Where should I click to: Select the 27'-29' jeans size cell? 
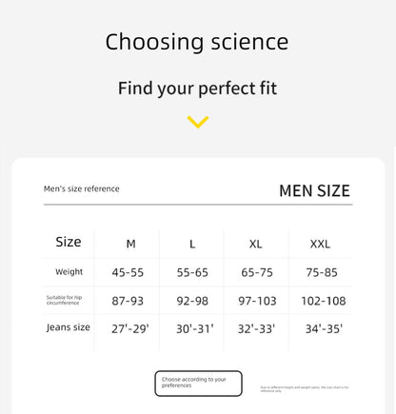click(x=130, y=329)
